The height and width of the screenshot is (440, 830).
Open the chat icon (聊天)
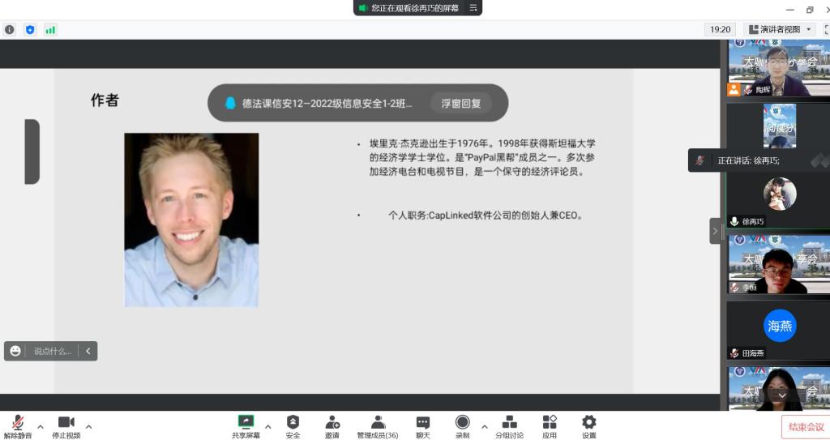click(423, 423)
